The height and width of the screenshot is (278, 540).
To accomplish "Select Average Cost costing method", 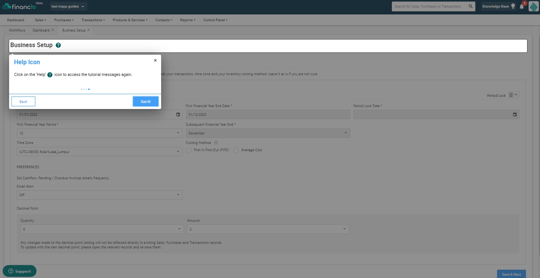I will [x=236, y=150].
